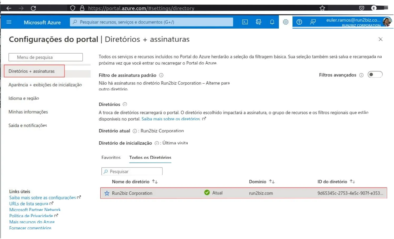Image resolution: width=394 pixels, height=239 pixels.
Task: Focus the Azure global search box
Action: point(152,22)
